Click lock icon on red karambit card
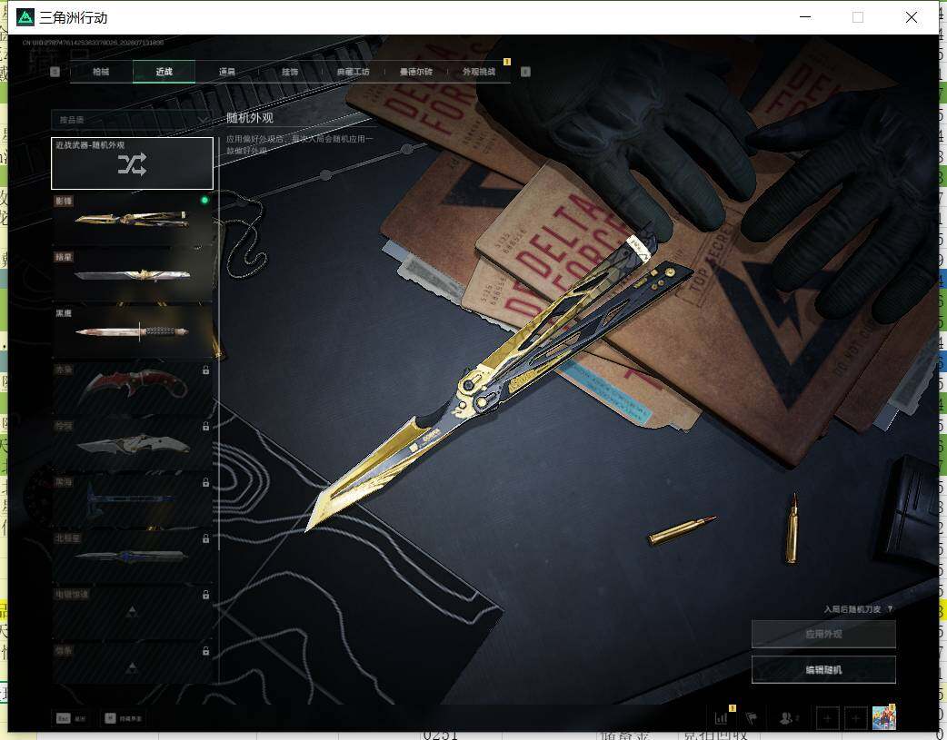This screenshot has height=740, width=947. coord(205,370)
